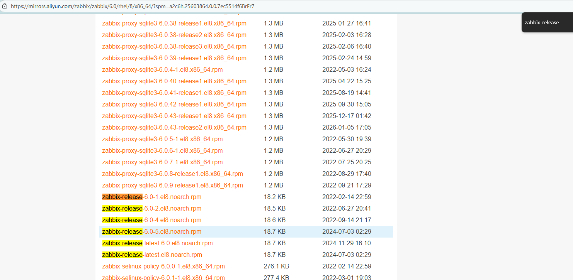This screenshot has width=573, height=280.
Task: Select date 2022-09-21 17:29
Action: click(x=347, y=186)
